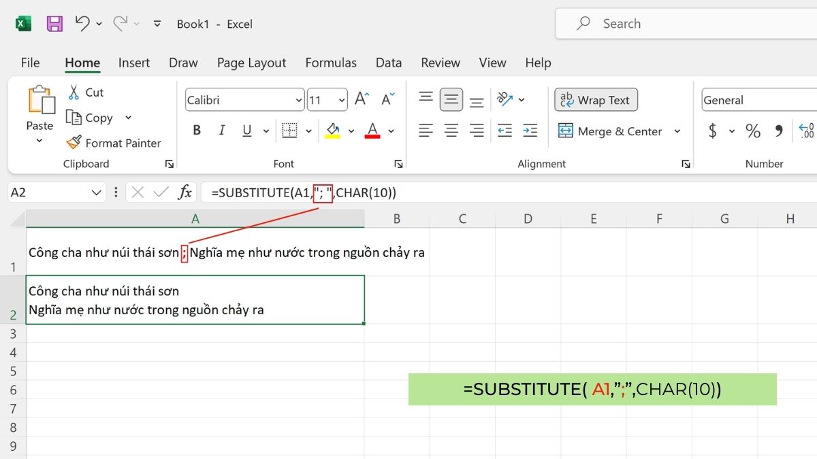Expand the Paste options arrow
The image size is (817, 459).
coord(39,141)
